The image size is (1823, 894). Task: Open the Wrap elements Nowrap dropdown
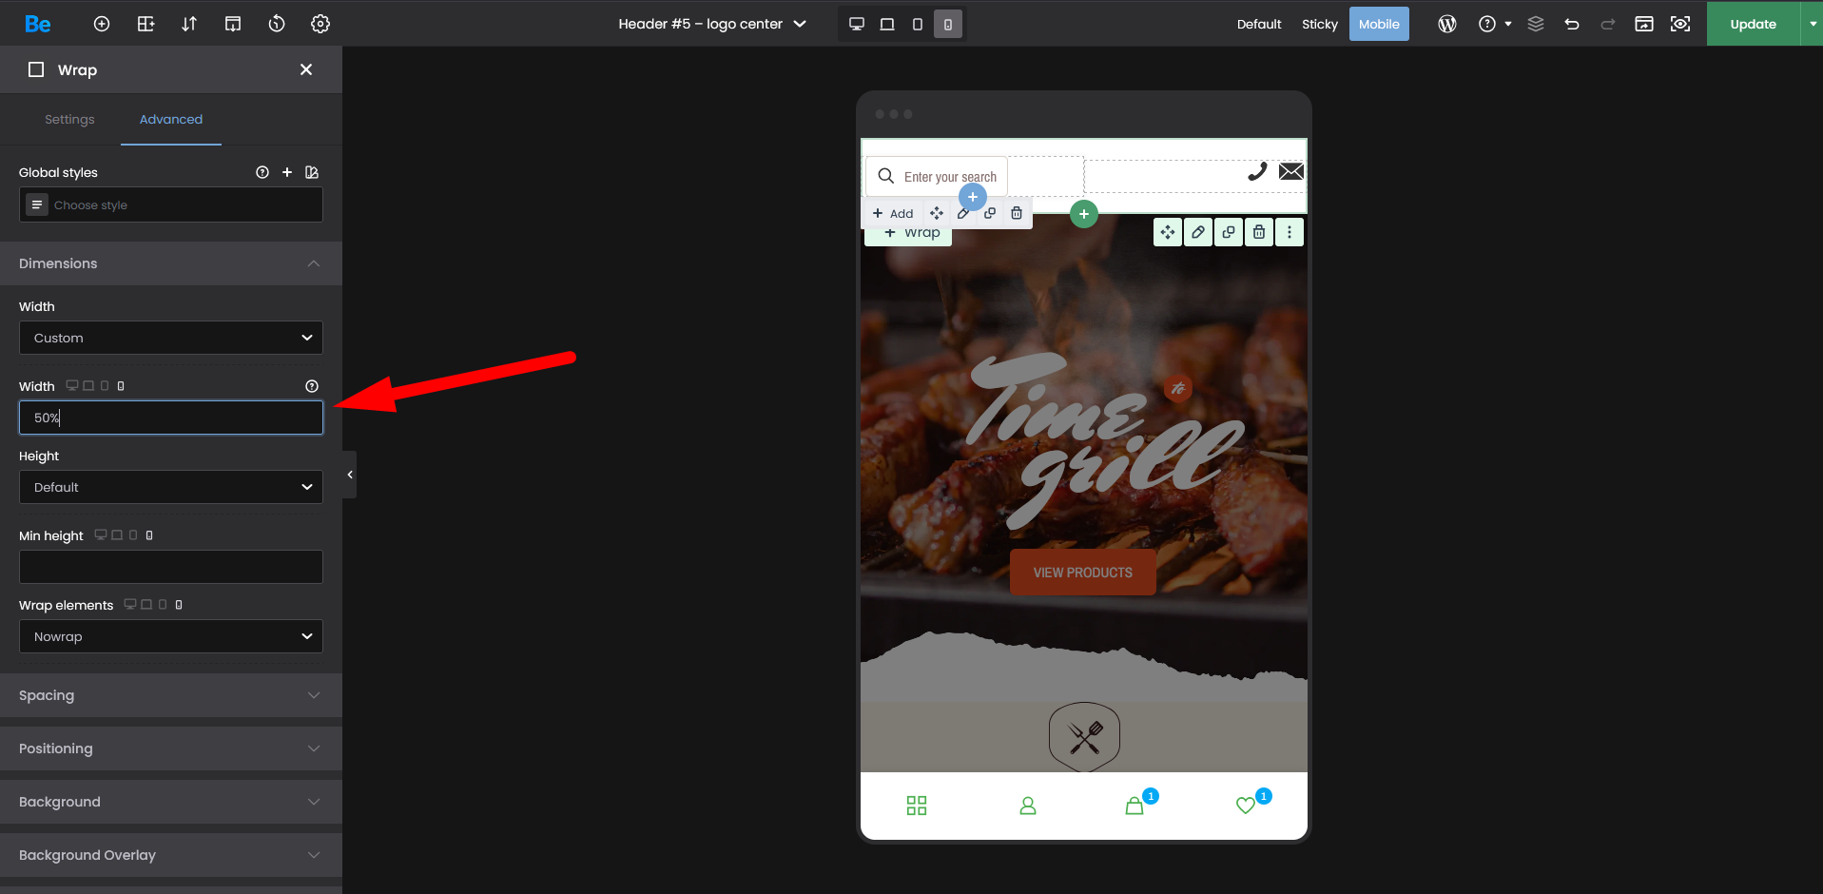click(171, 636)
